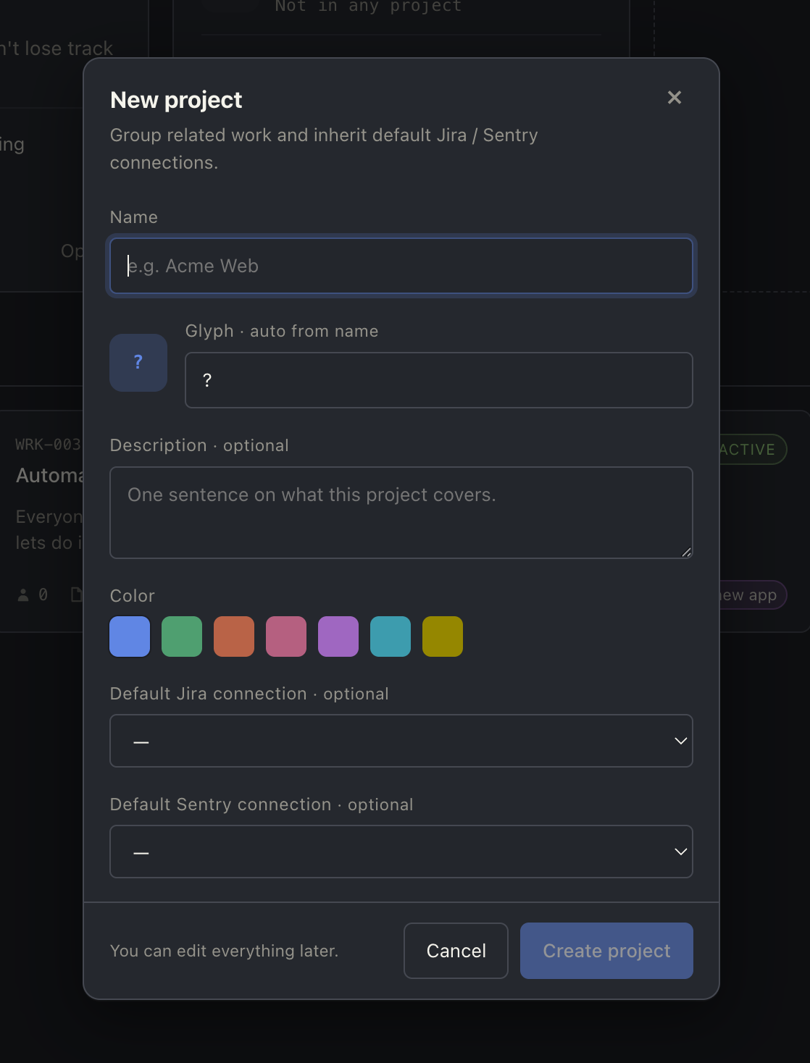Select the green color swatch
Viewport: 810px width, 1063px height.
pyautogui.click(x=182, y=636)
